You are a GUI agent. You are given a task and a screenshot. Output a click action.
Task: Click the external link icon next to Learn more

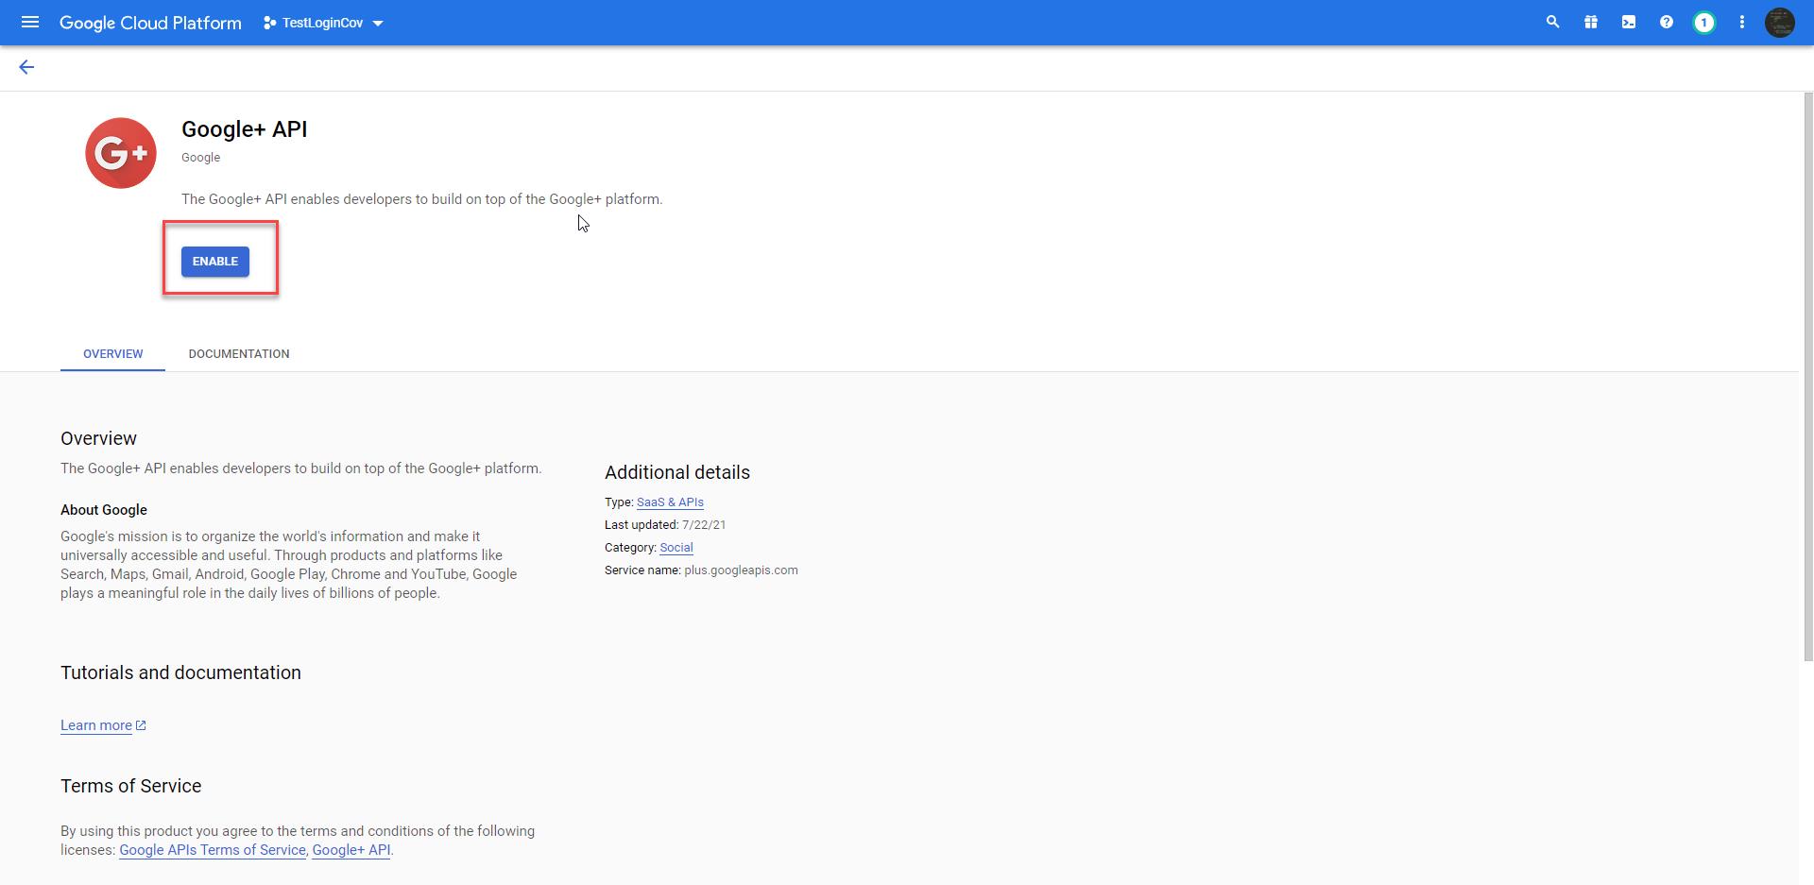click(x=141, y=725)
